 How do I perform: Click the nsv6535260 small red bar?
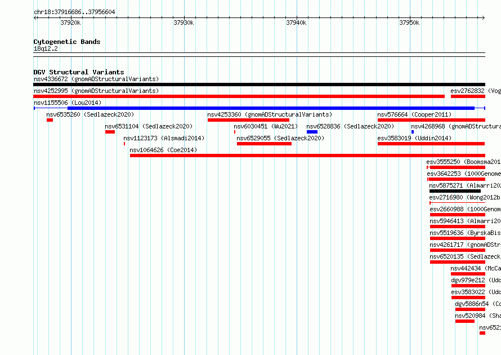click(x=50, y=120)
